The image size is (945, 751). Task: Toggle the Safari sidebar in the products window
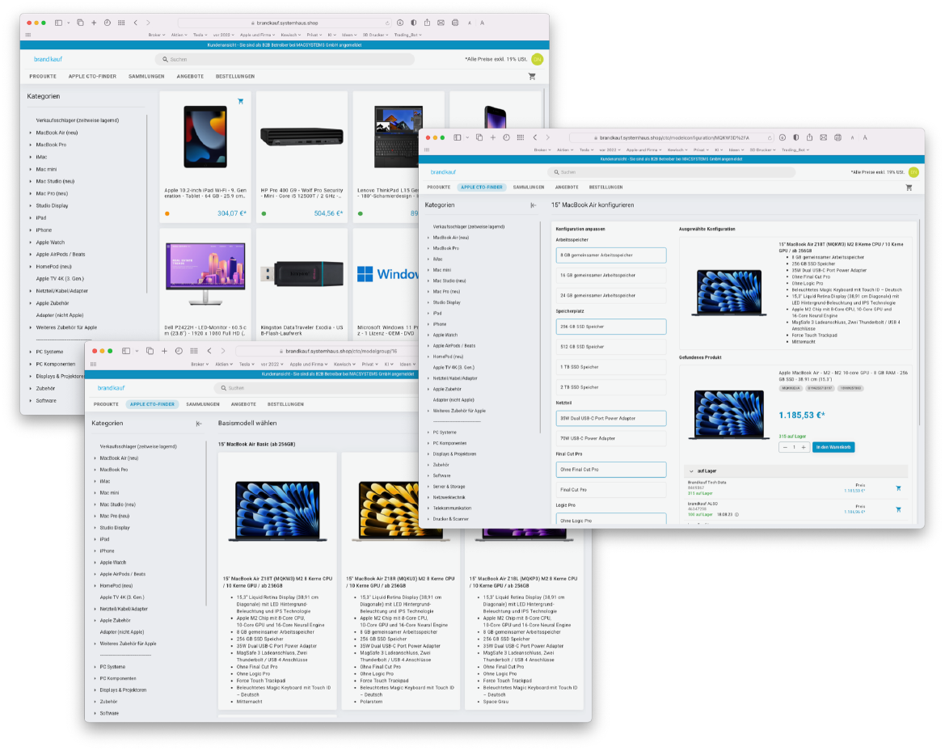(x=58, y=23)
